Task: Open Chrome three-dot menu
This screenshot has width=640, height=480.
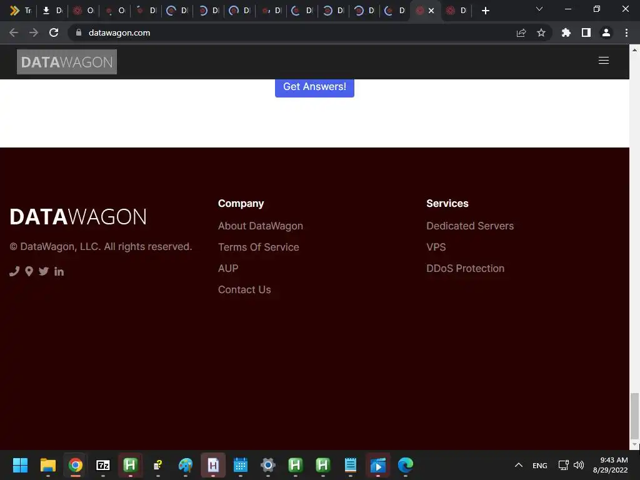Action: tap(626, 32)
